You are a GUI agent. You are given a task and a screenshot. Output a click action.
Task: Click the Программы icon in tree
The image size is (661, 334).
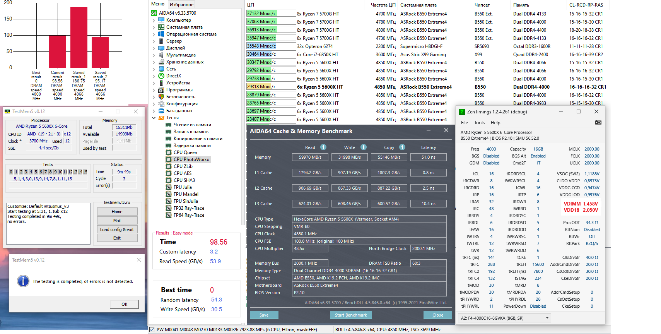coord(161,90)
